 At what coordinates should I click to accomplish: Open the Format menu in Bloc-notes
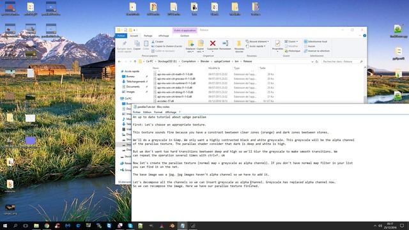(x=158, y=112)
